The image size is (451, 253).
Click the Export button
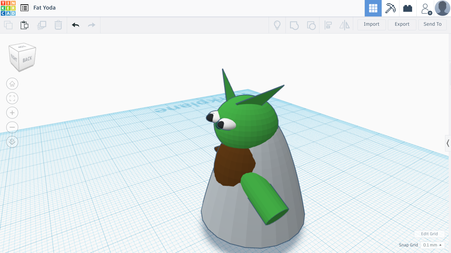[402, 24]
